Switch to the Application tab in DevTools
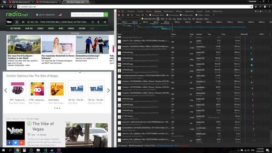The image size is (272, 153). tap(189, 11)
